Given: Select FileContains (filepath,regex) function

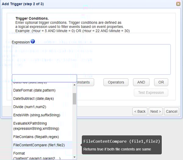Looking at the screenshot, I should (x=36, y=137).
